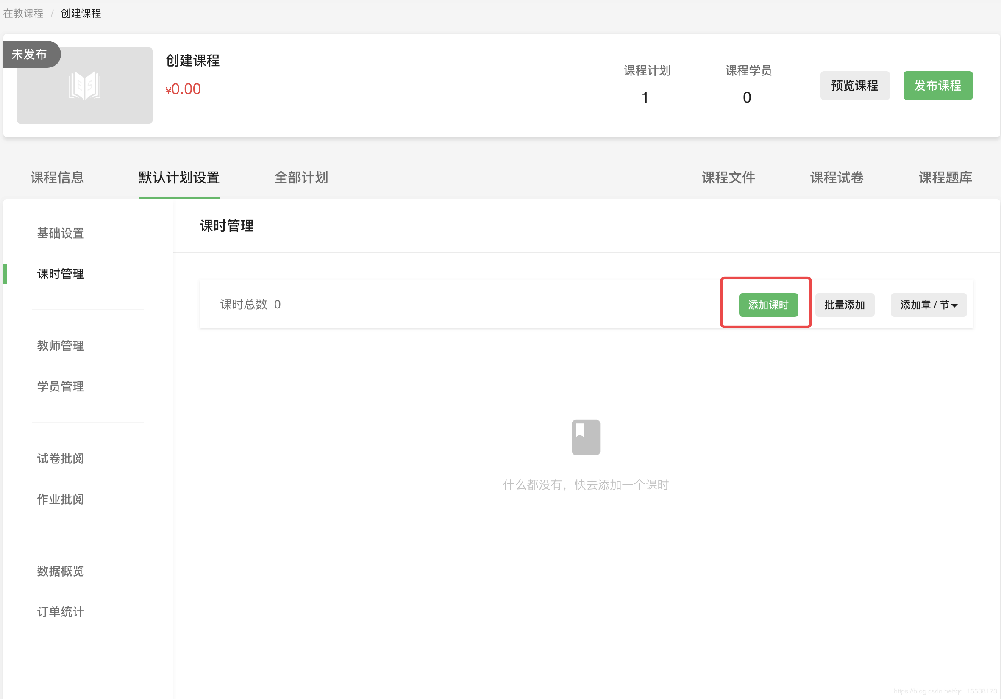The height and width of the screenshot is (699, 1001).
Task: Open 试卷批阅 in the sidebar
Action: [x=61, y=458]
